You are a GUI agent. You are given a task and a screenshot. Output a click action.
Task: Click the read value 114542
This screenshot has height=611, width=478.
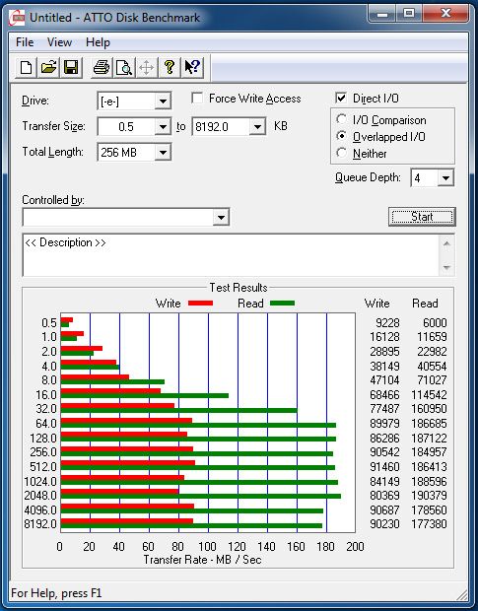pyautogui.click(x=429, y=395)
